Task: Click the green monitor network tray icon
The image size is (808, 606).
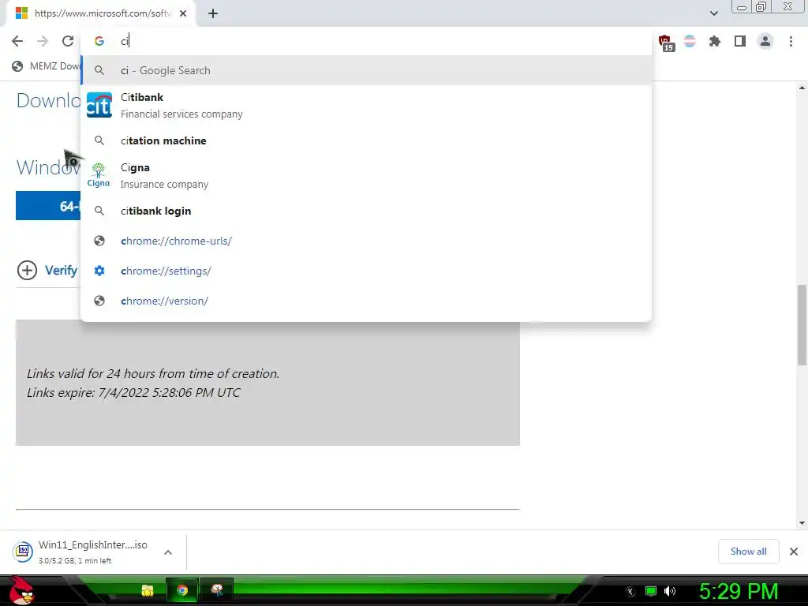Action: (x=651, y=591)
